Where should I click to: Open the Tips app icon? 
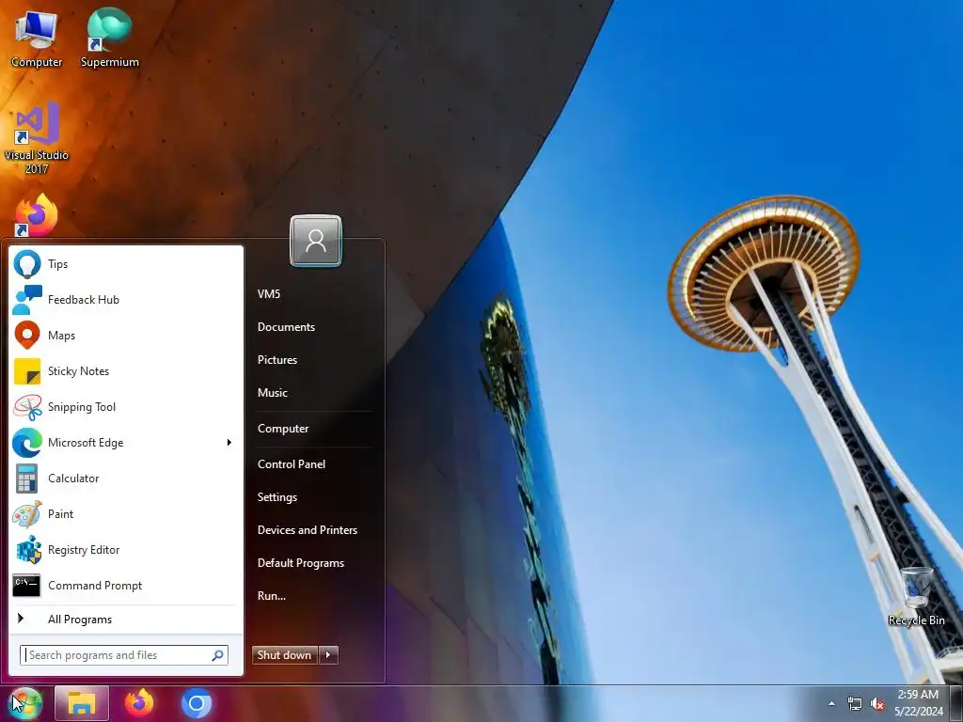pos(27,264)
